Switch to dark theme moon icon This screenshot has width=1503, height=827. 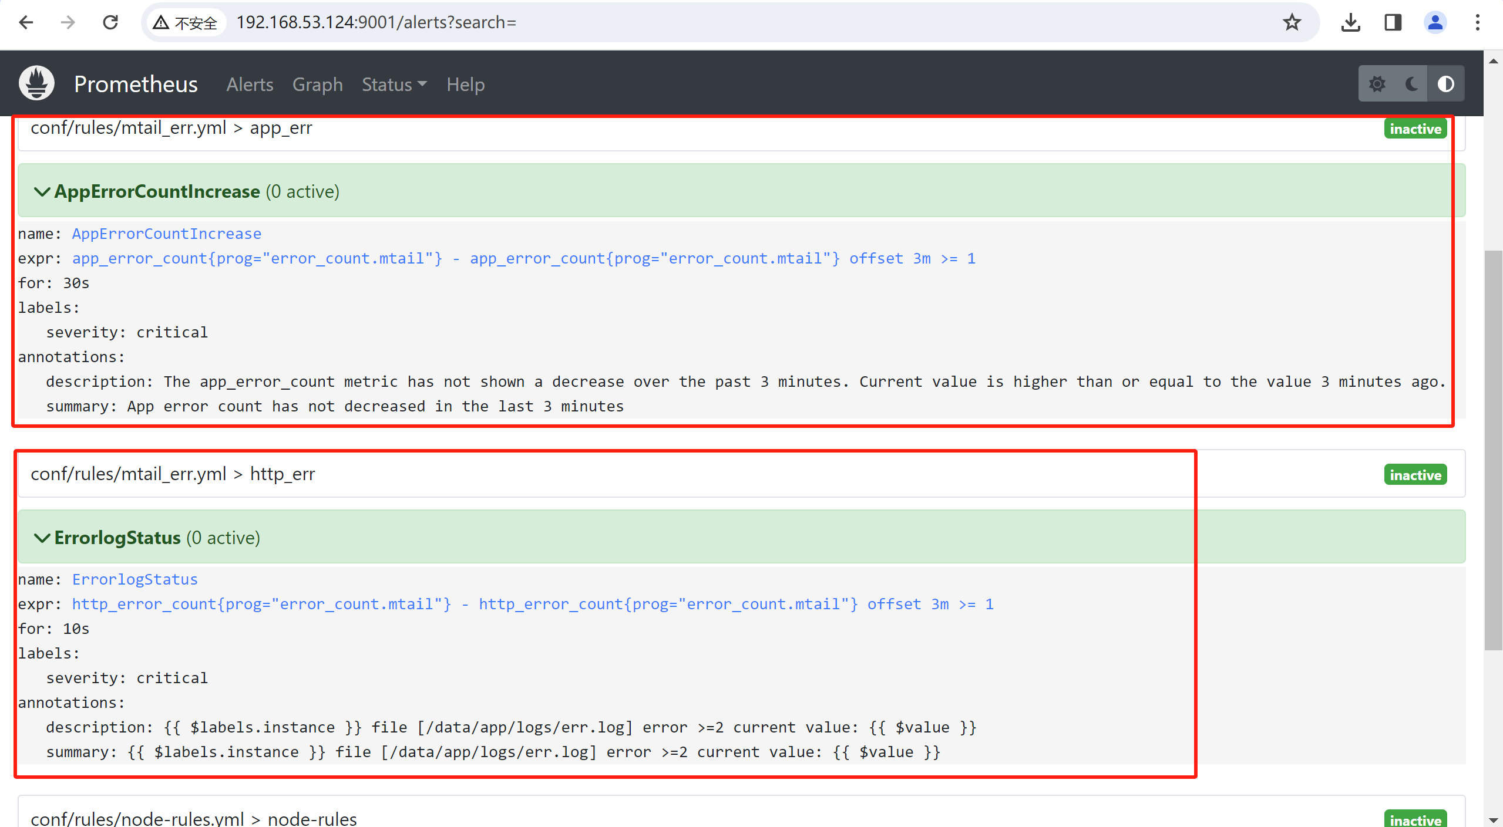tap(1412, 84)
